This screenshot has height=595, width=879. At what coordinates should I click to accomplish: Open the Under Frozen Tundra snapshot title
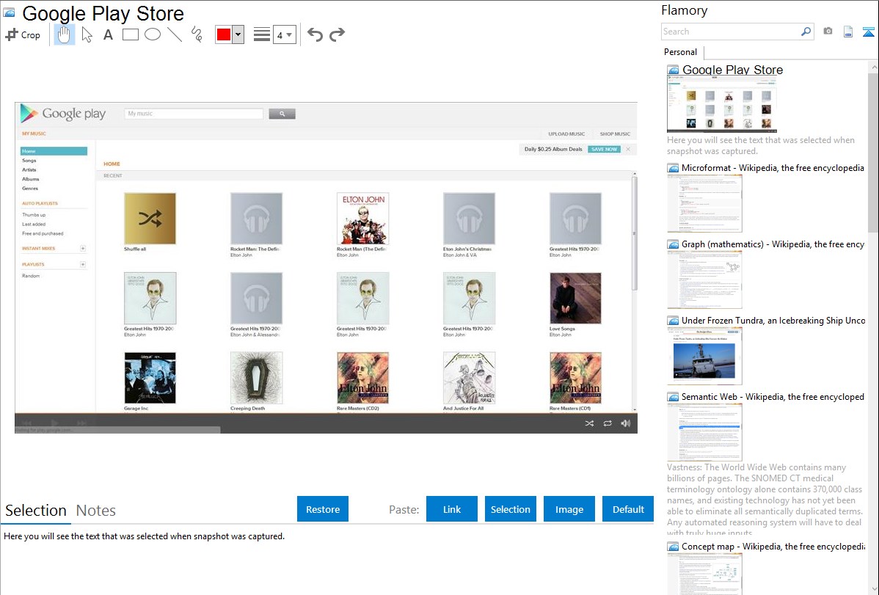tap(773, 320)
